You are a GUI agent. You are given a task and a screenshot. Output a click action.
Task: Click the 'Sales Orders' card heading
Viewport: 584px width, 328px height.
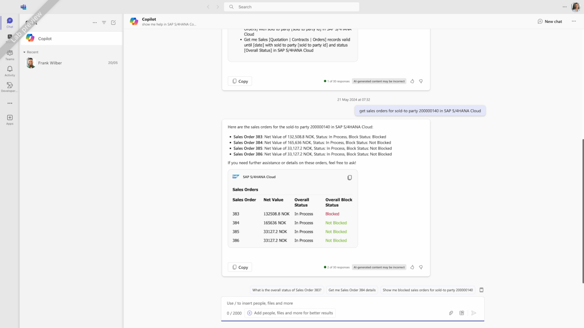click(245, 190)
